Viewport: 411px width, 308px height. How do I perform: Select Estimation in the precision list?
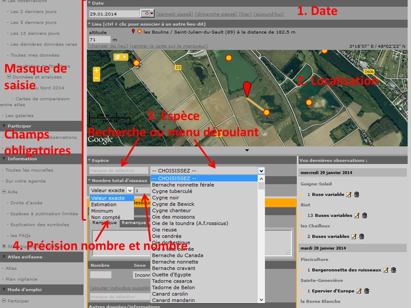(x=112, y=204)
